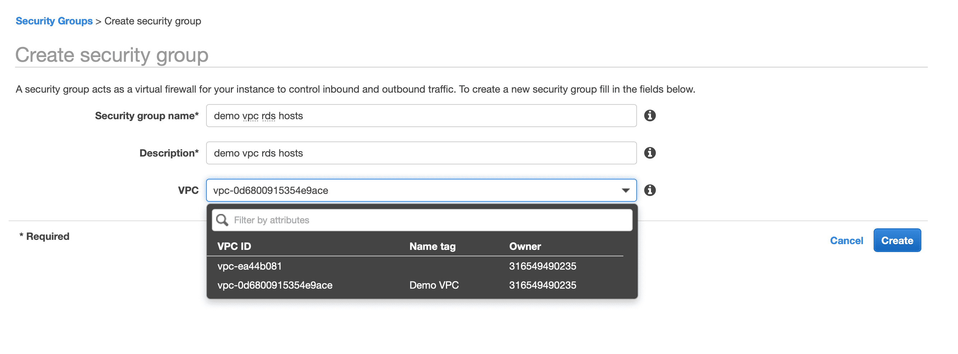This screenshot has height=354, width=958.
Task: Click the Filter by attributes box
Action: 422,220
